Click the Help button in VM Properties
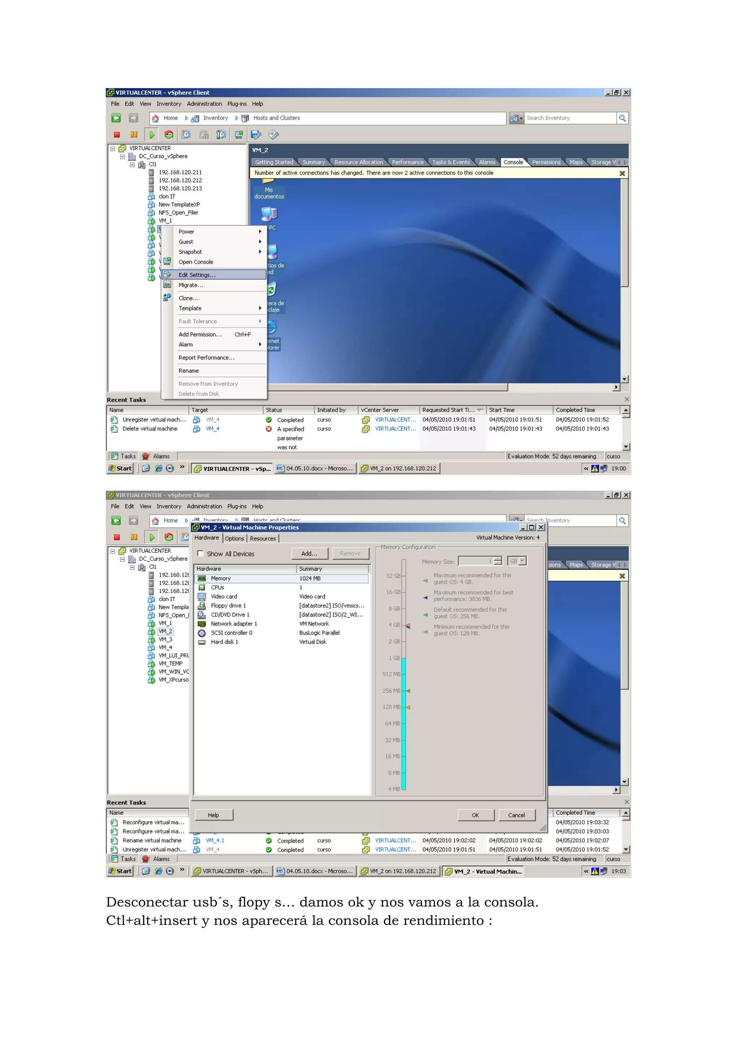This screenshot has height=1047, width=740. (214, 815)
